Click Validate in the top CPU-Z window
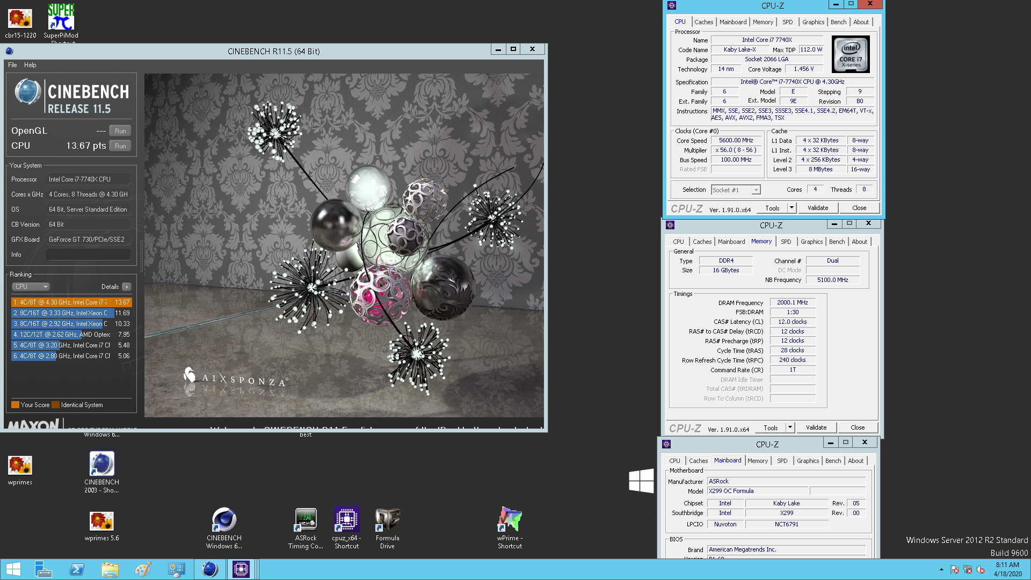 818,208
